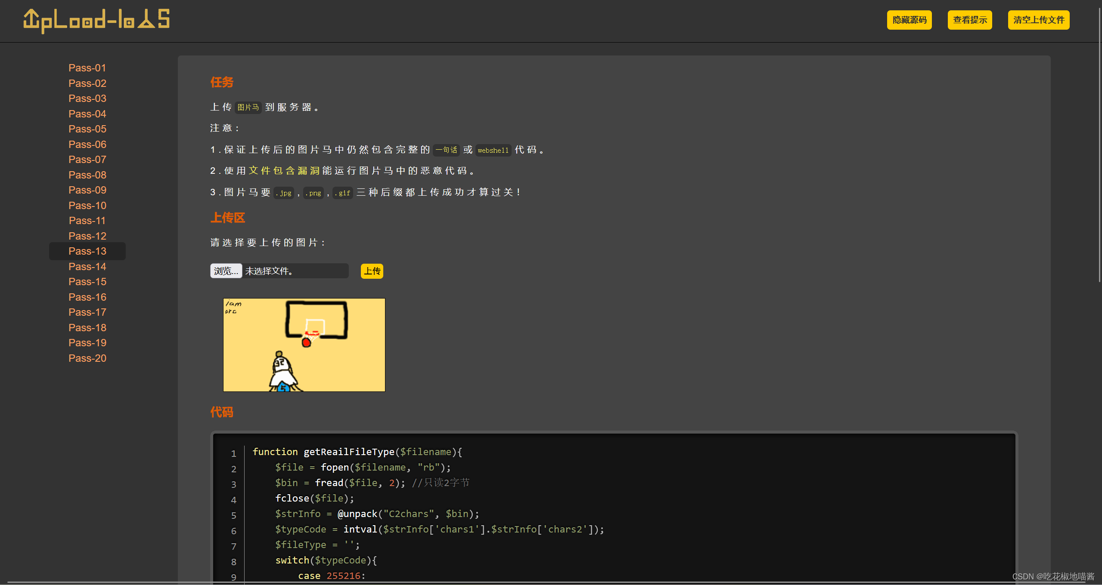Select Pass-05 in the sidebar

click(87, 129)
